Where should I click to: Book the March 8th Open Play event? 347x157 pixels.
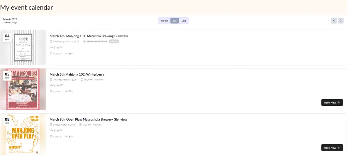tap(332, 148)
